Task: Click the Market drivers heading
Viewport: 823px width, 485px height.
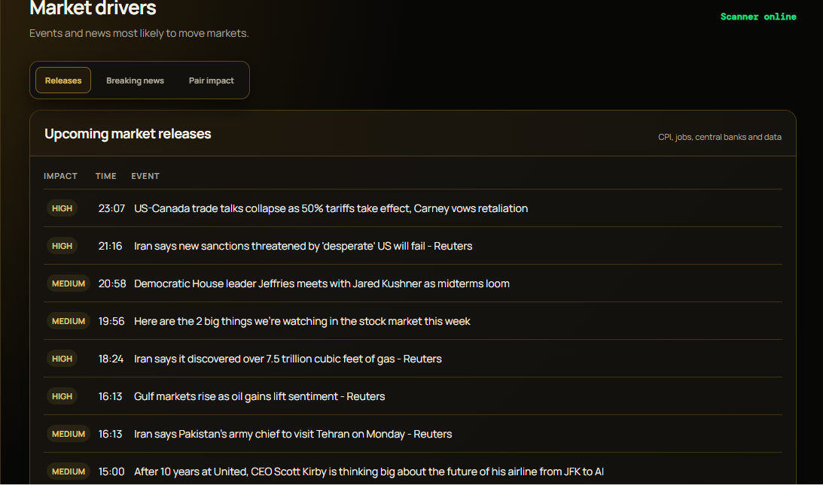Action: [93, 8]
